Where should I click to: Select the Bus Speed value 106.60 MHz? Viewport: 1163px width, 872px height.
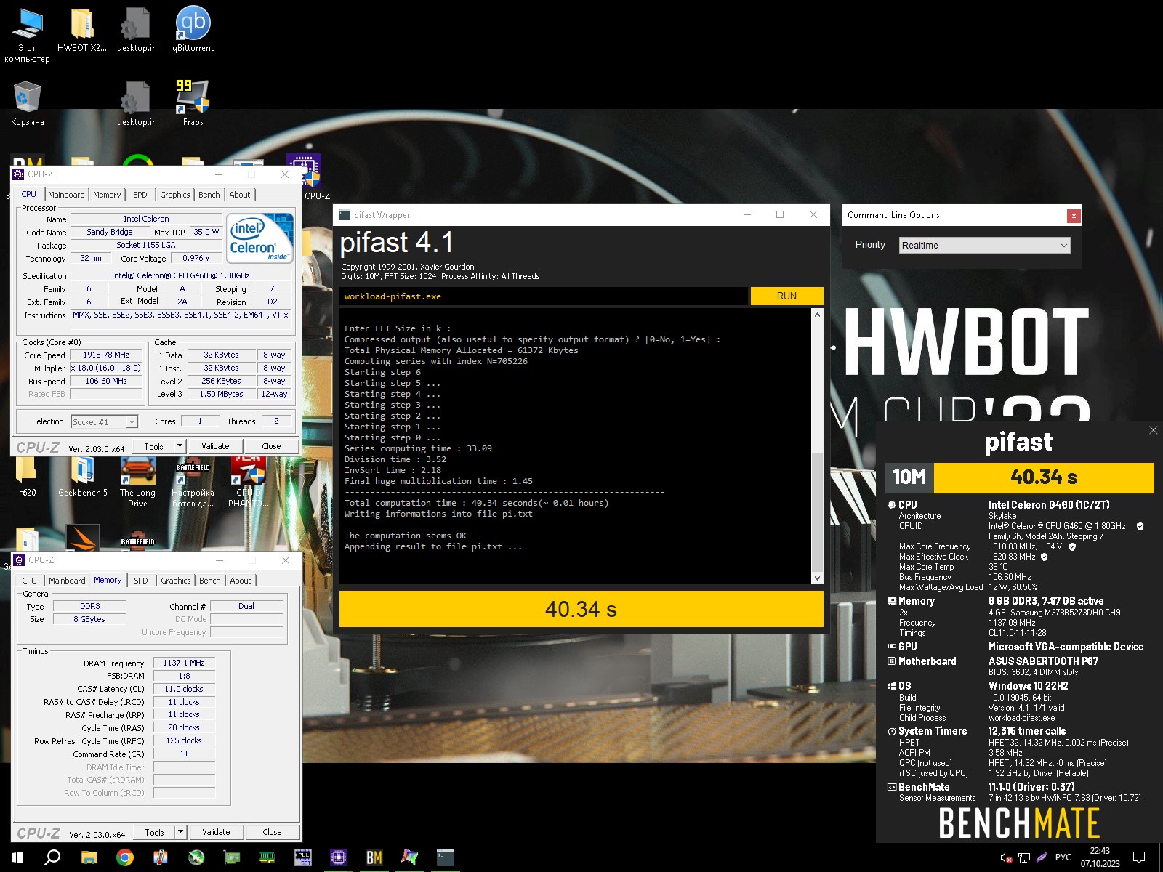[x=106, y=381]
